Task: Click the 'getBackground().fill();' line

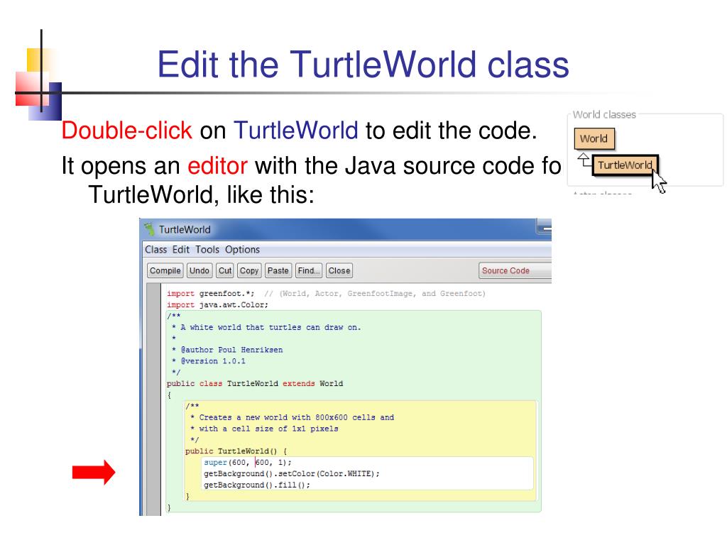Action: (257, 485)
